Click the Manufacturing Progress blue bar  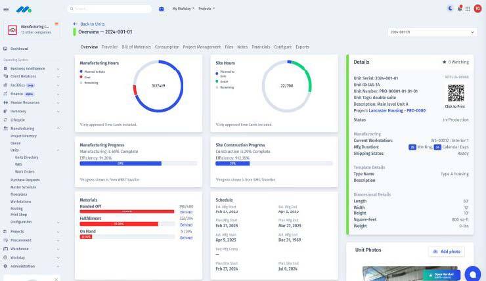(x=121, y=163)
